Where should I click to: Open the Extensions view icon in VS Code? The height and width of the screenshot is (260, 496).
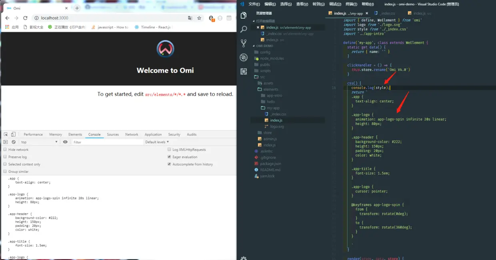coord(243,71)
